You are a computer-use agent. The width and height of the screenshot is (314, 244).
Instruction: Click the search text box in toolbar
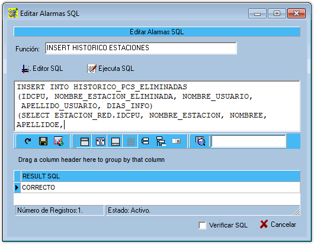pyautogui.click(x=248, y=141)
